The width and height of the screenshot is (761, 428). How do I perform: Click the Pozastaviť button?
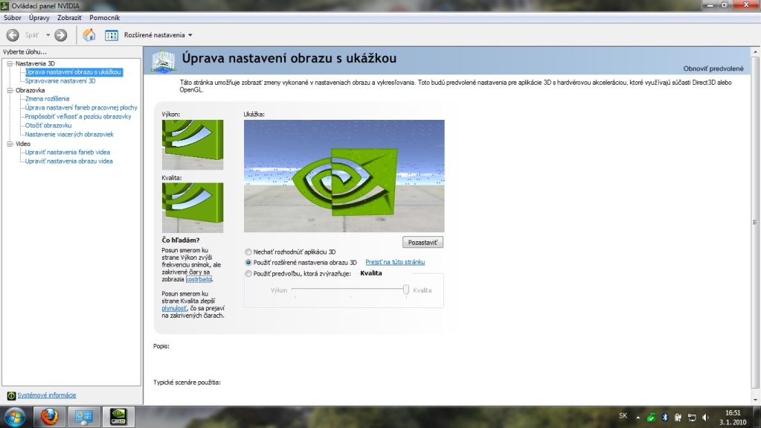(x=423, y=242)
